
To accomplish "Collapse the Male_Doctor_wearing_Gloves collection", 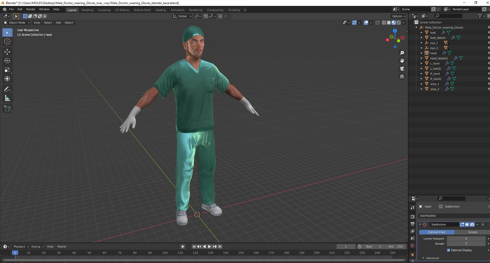I will pos(416,27).
